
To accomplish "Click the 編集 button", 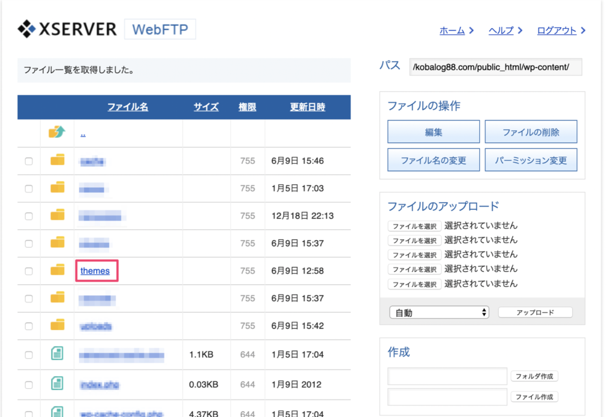I will pyautogui.click(x=434, y=131).
